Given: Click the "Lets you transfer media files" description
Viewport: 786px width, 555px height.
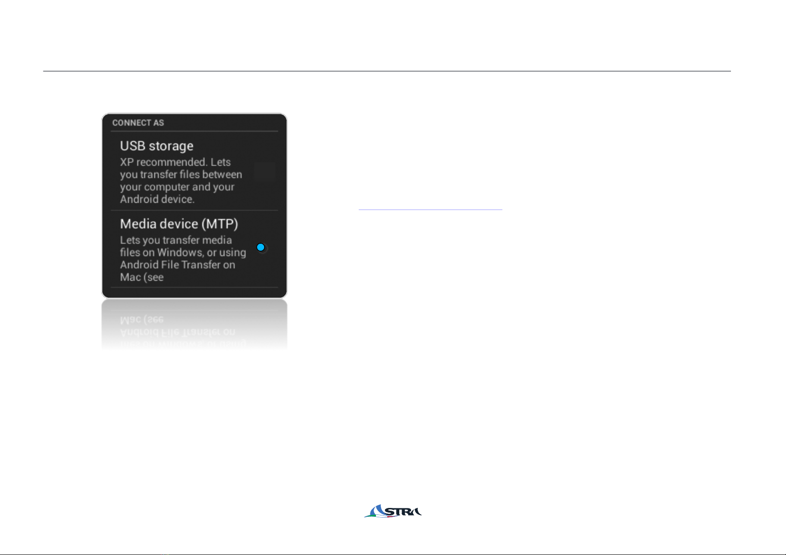Looking at the screenshot, I should 183,259.
